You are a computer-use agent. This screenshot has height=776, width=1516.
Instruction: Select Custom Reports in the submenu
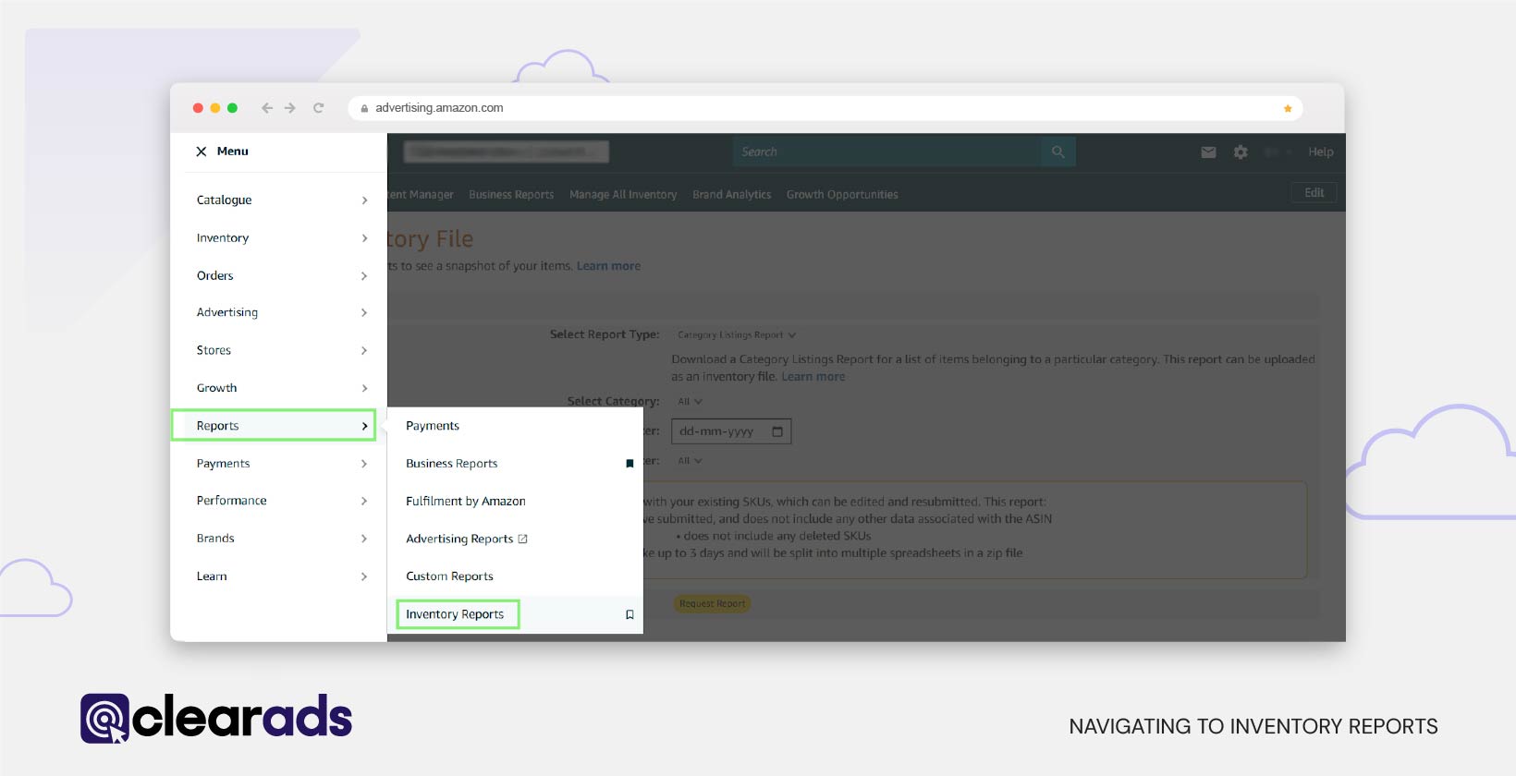click(450, 576)
